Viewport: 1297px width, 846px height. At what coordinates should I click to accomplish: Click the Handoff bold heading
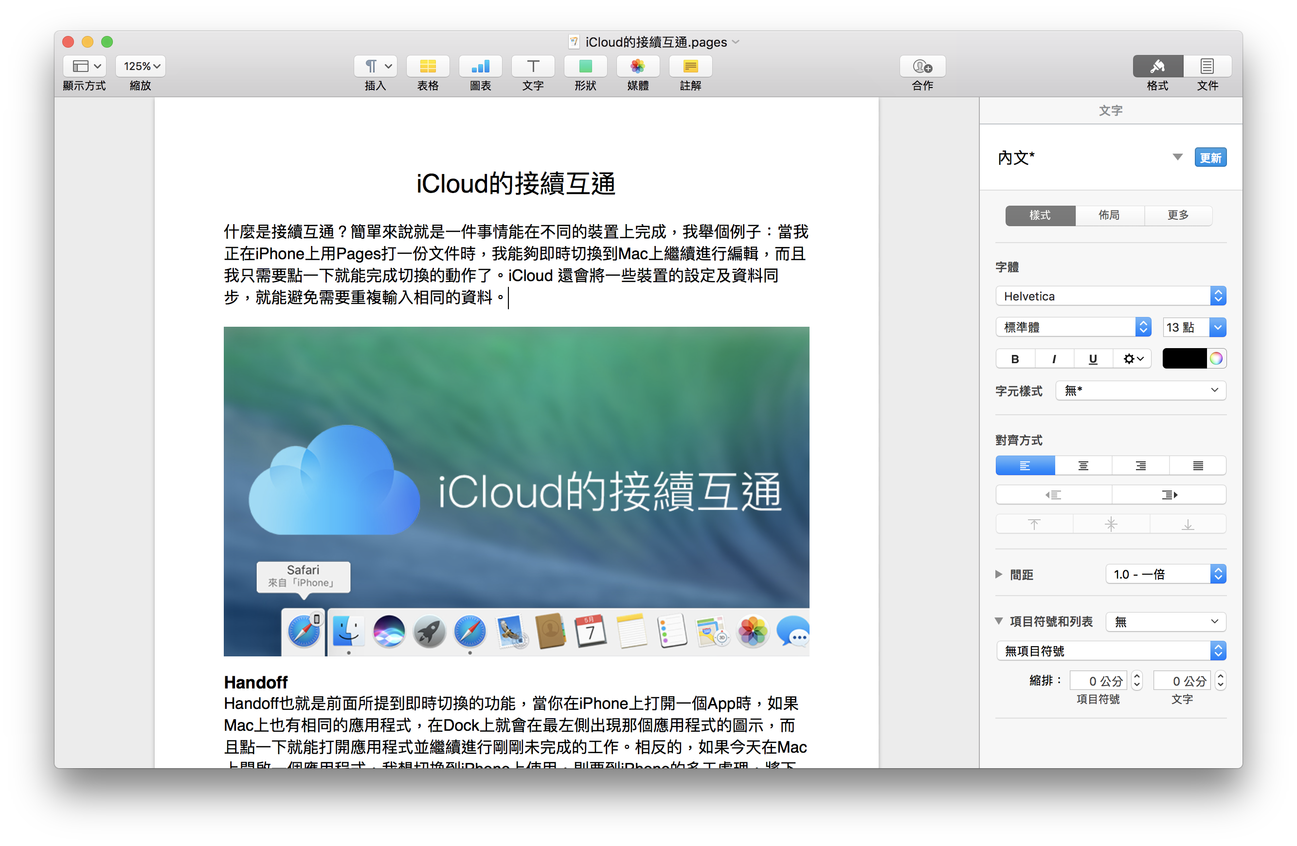[255, 683]
